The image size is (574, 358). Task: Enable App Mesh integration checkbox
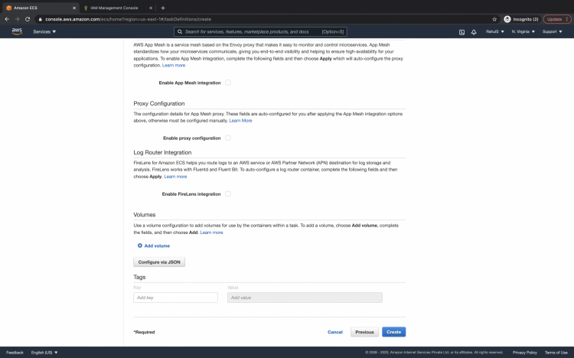coord(228,82)
